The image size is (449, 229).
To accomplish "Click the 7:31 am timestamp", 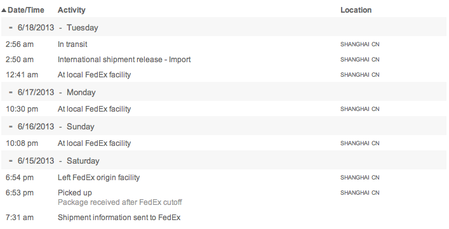I will [20, 218].
